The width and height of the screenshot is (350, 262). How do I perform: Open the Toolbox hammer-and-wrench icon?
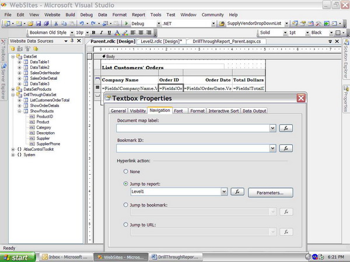(x=318, y=23)
